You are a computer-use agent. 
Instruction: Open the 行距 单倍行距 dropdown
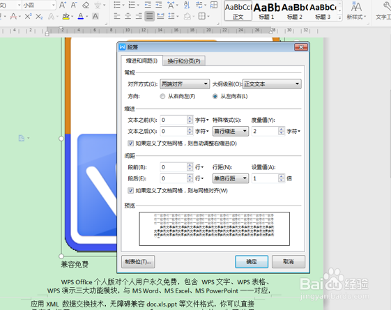[231, 178]
